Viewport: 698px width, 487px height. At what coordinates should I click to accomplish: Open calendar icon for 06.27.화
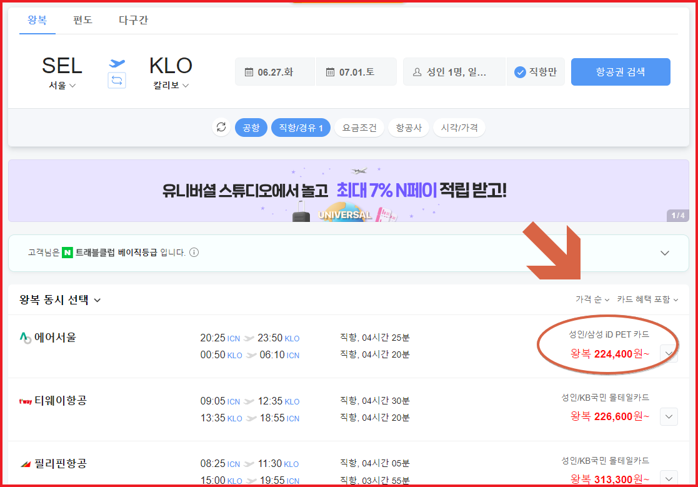click(x=249, y=72)
